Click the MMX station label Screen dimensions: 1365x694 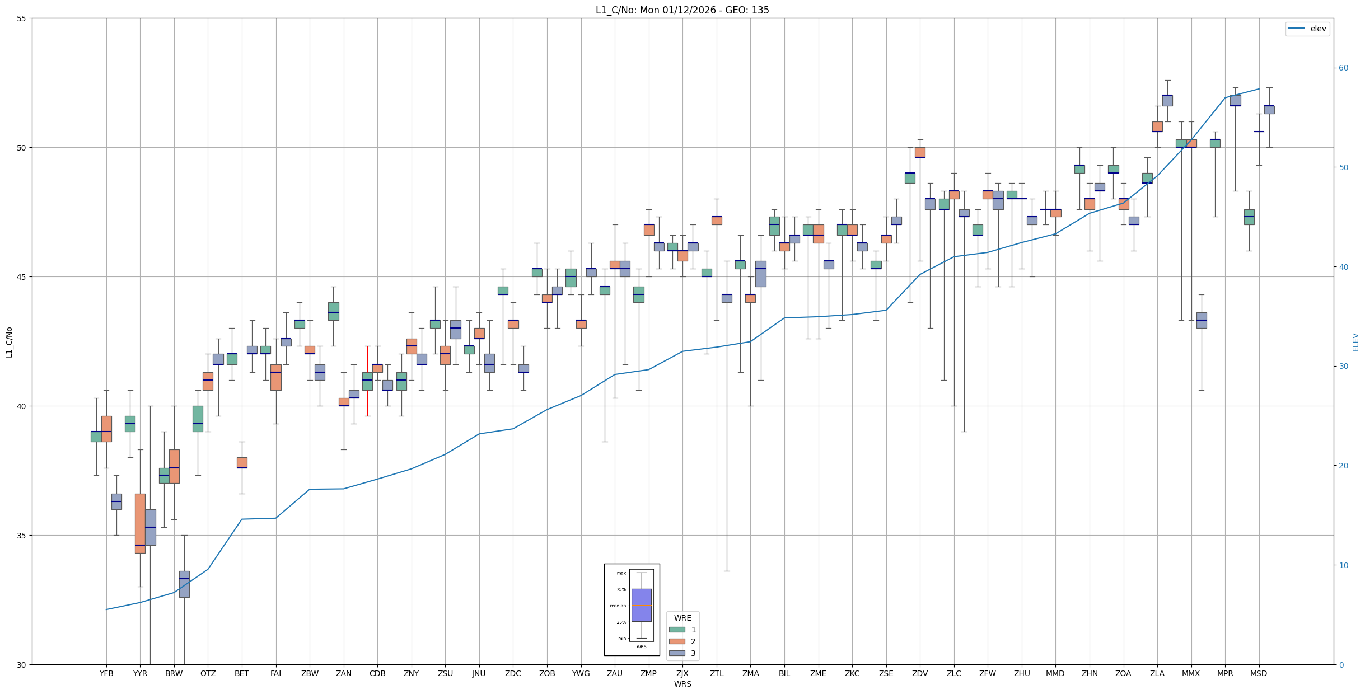(x=1191, y=673)
